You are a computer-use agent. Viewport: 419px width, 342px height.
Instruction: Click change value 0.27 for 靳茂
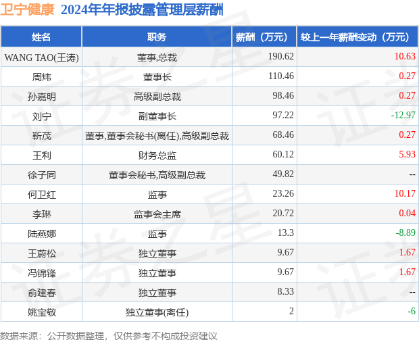(407, 135)
